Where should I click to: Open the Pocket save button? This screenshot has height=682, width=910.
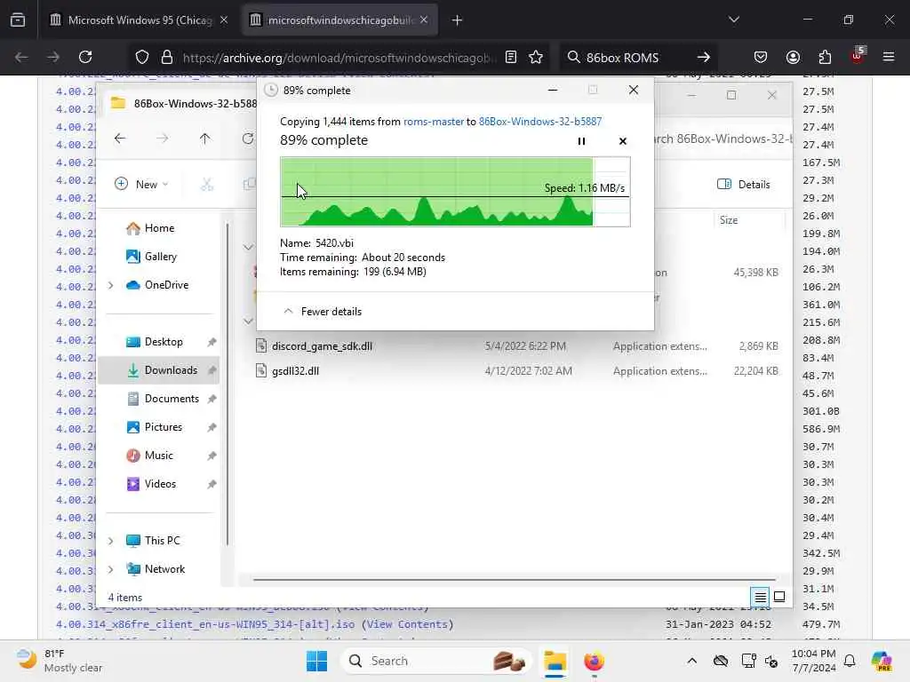761,57
